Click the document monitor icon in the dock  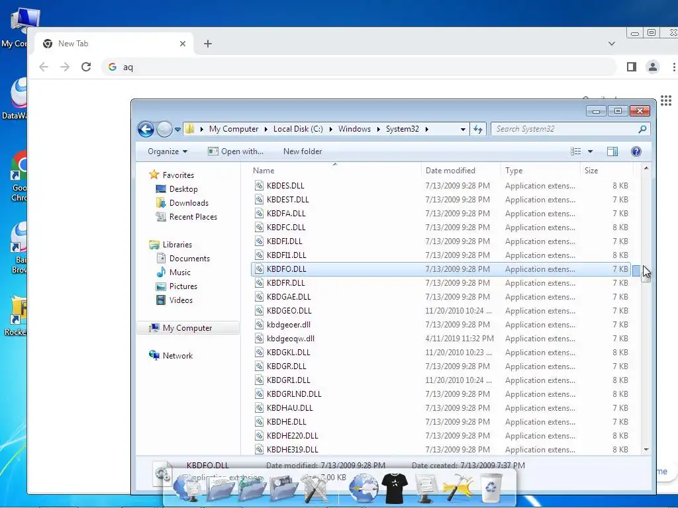pyautogui.click(x=425, y=488)
